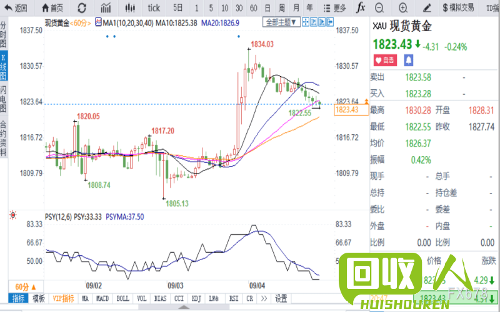Switch to 闪电图 sidebar tab
Viewport: 500px width, 312px height.
coord(3,99)
